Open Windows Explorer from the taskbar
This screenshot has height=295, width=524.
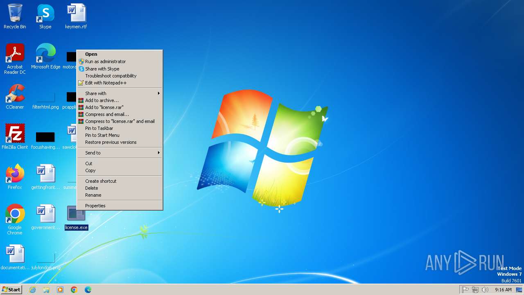tap(46, 290)
